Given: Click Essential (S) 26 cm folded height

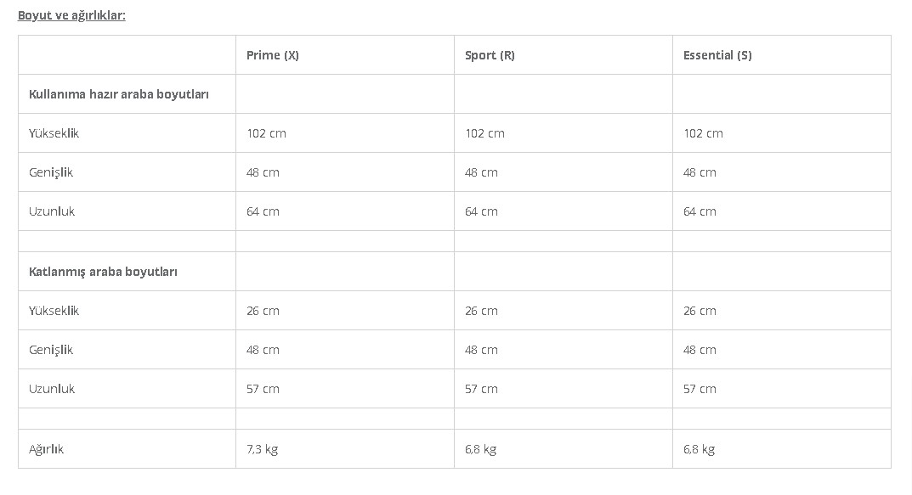Looking at the screenshot, I should click(x=700, y=311).
